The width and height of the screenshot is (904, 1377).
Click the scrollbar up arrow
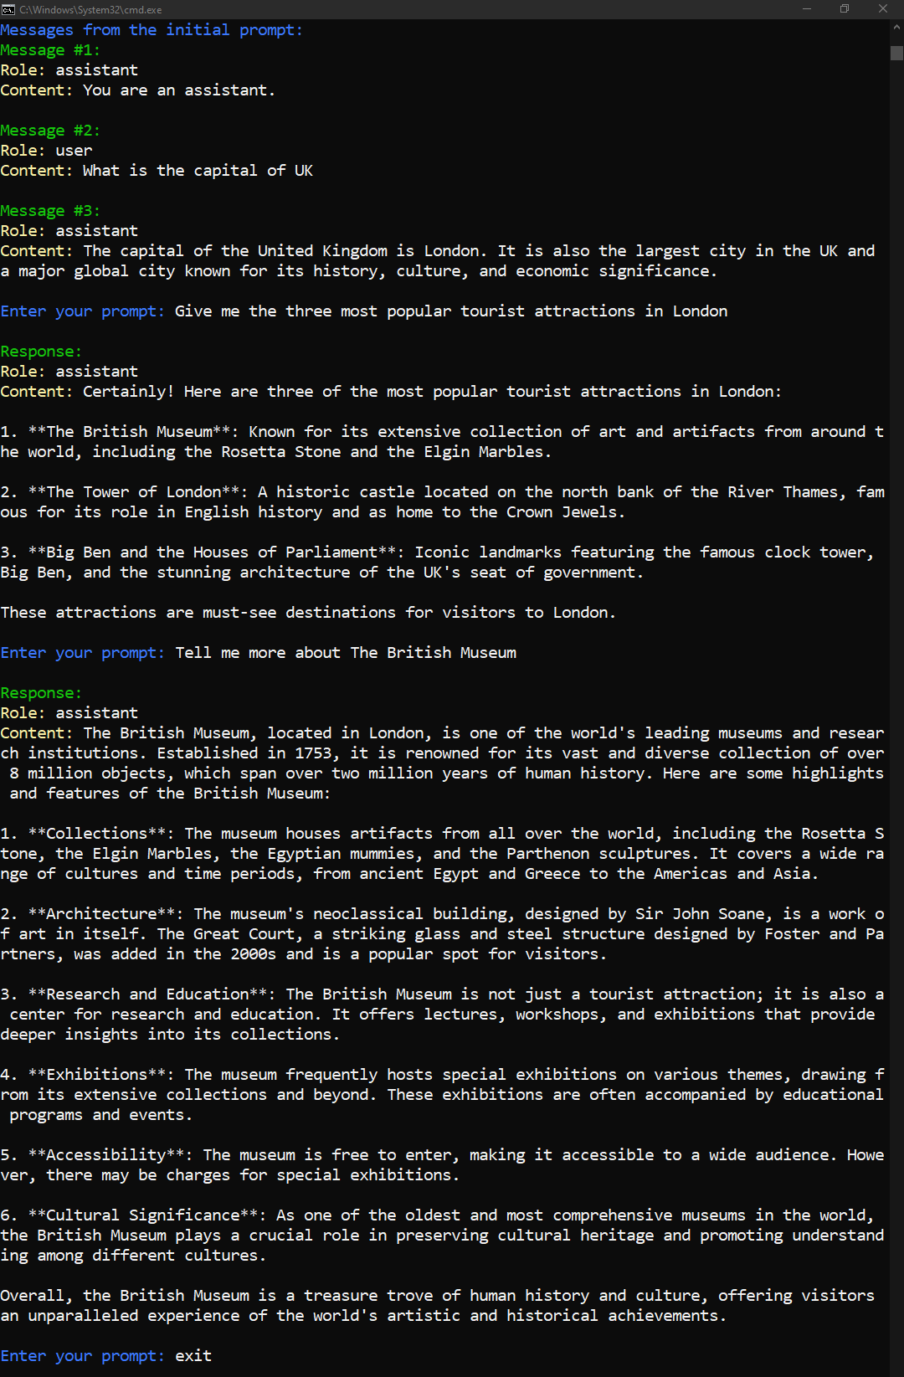[896, 27]
